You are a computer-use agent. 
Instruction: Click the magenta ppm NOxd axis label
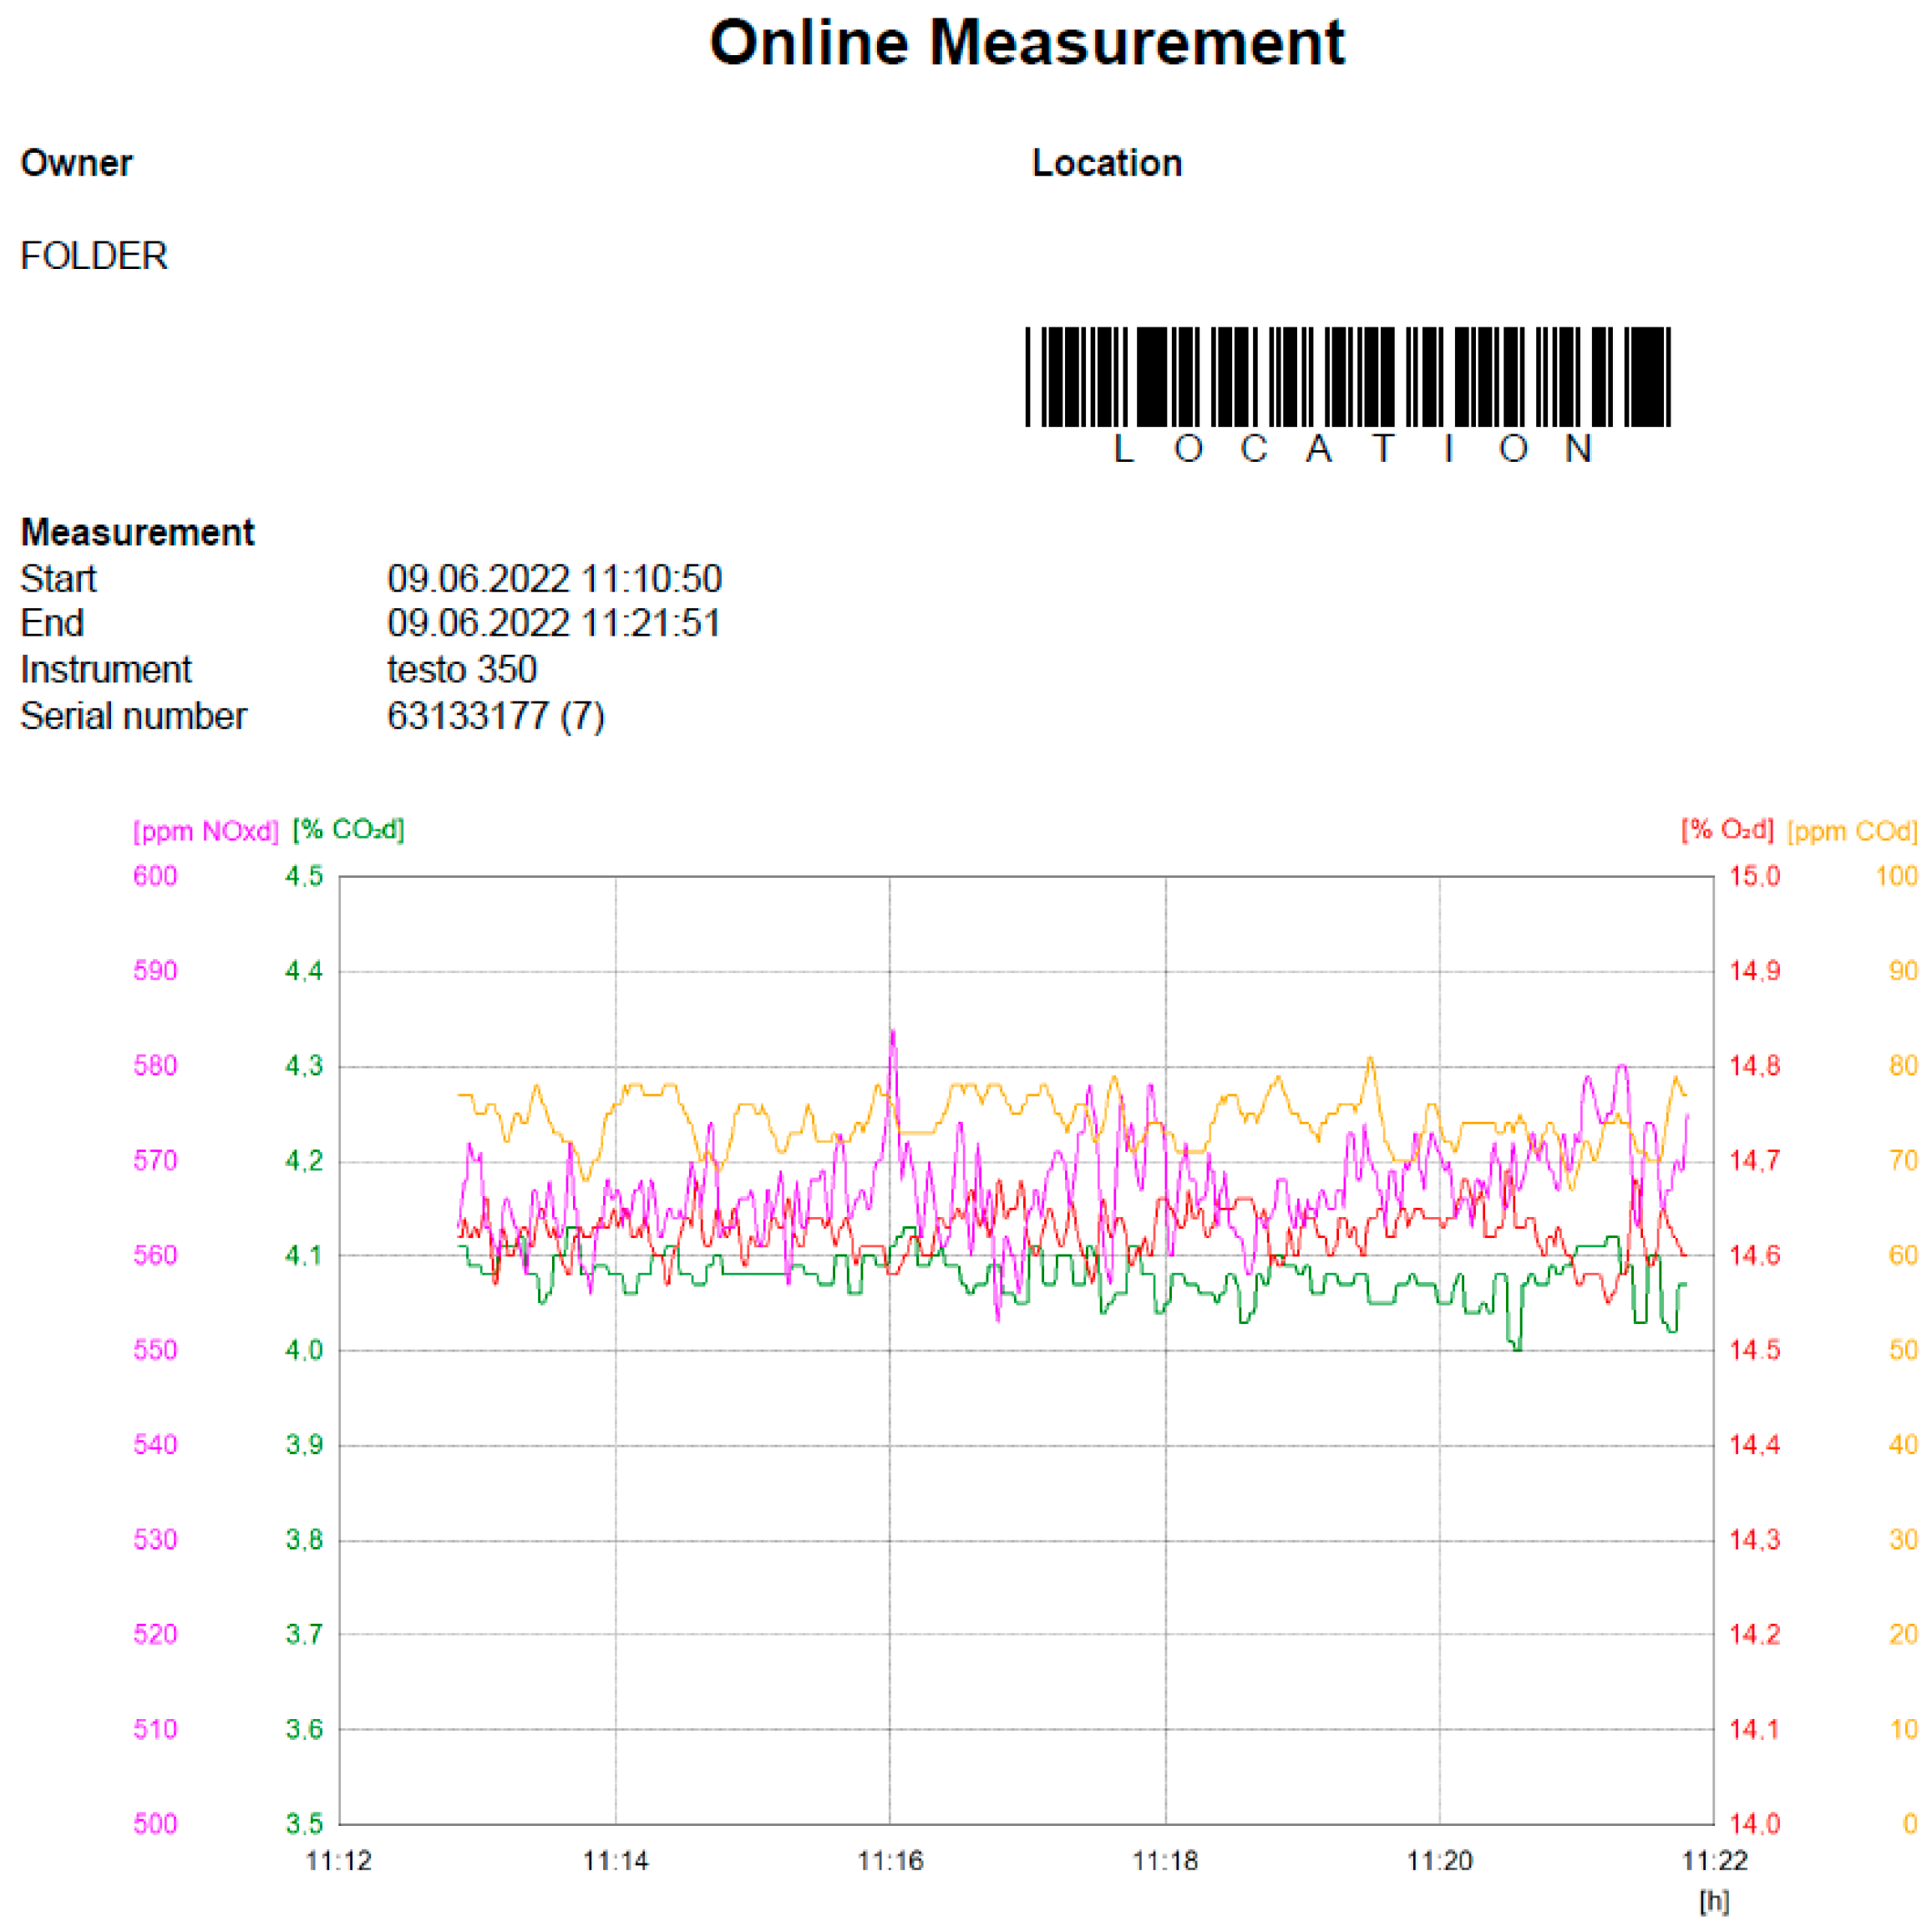point(205,831)
